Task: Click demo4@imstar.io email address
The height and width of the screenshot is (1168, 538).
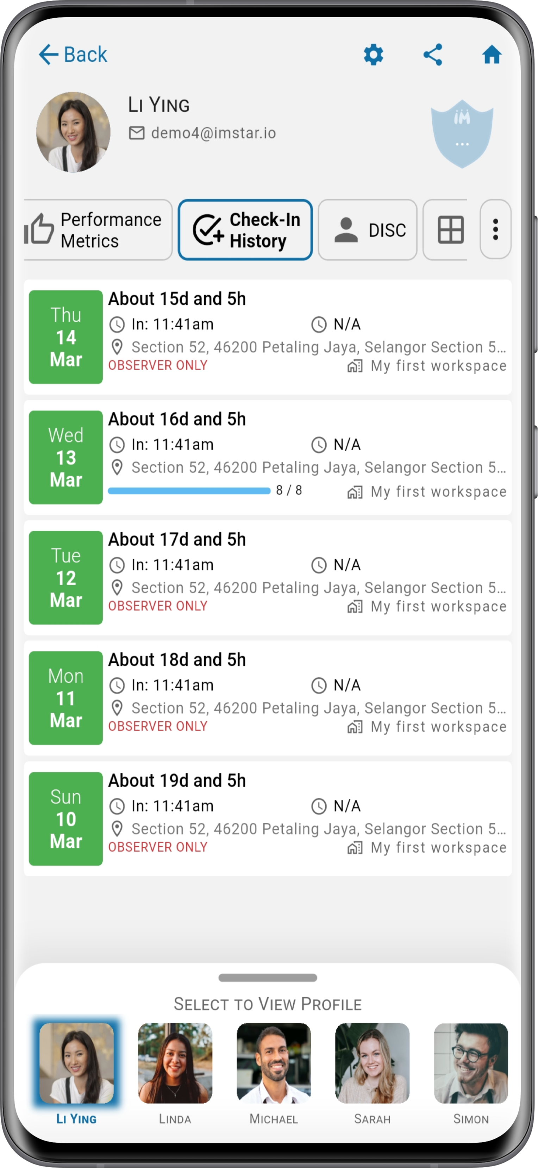Action: [x=213, y=133]
